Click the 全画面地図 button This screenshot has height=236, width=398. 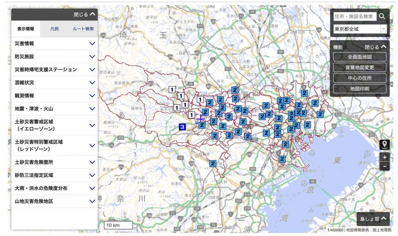(x=359, y=57)
